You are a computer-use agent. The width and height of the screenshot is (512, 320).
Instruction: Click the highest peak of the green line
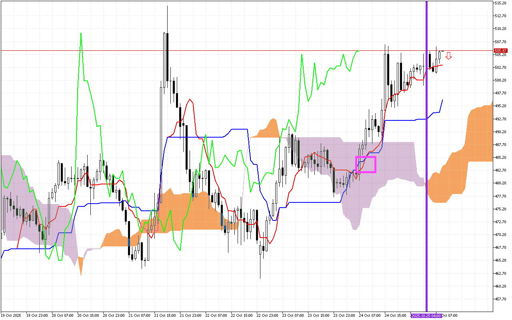pyautogui.click(x=81, y=34)
